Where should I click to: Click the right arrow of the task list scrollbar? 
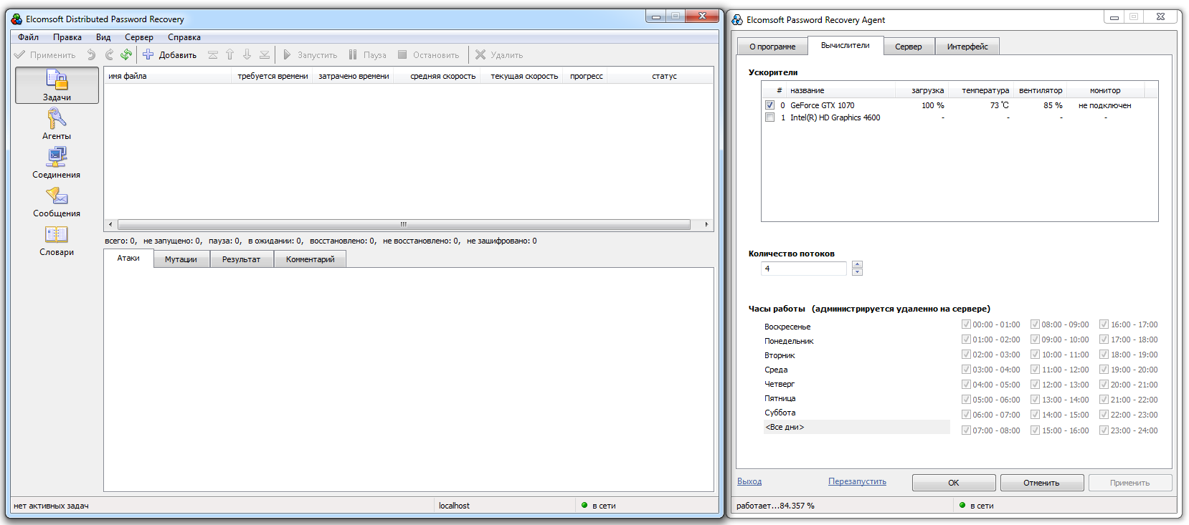coord(706,224)
